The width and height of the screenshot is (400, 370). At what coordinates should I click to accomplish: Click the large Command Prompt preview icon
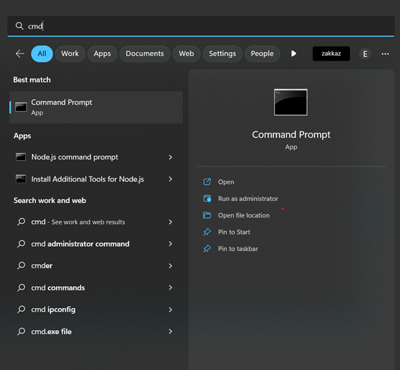(x=291, y=102)
